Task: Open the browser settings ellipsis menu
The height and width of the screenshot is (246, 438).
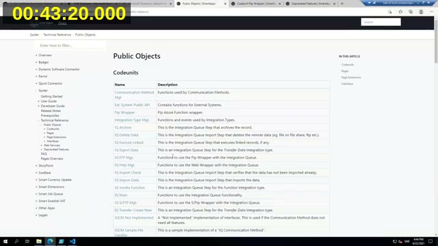Action: coord(431,12)
